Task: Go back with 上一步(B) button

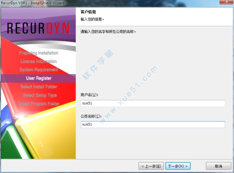Action: [x=151, y=166]
